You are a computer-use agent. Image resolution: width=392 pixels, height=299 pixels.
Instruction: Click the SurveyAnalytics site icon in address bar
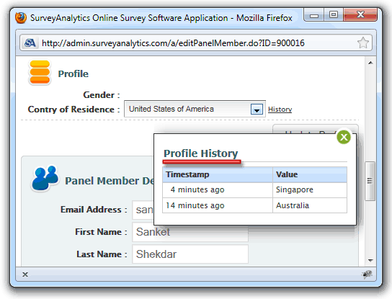(30, 43)
